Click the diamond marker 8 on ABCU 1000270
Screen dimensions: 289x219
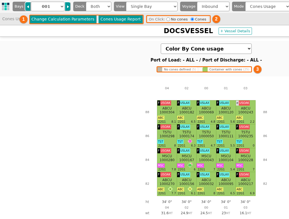[170, 189]
